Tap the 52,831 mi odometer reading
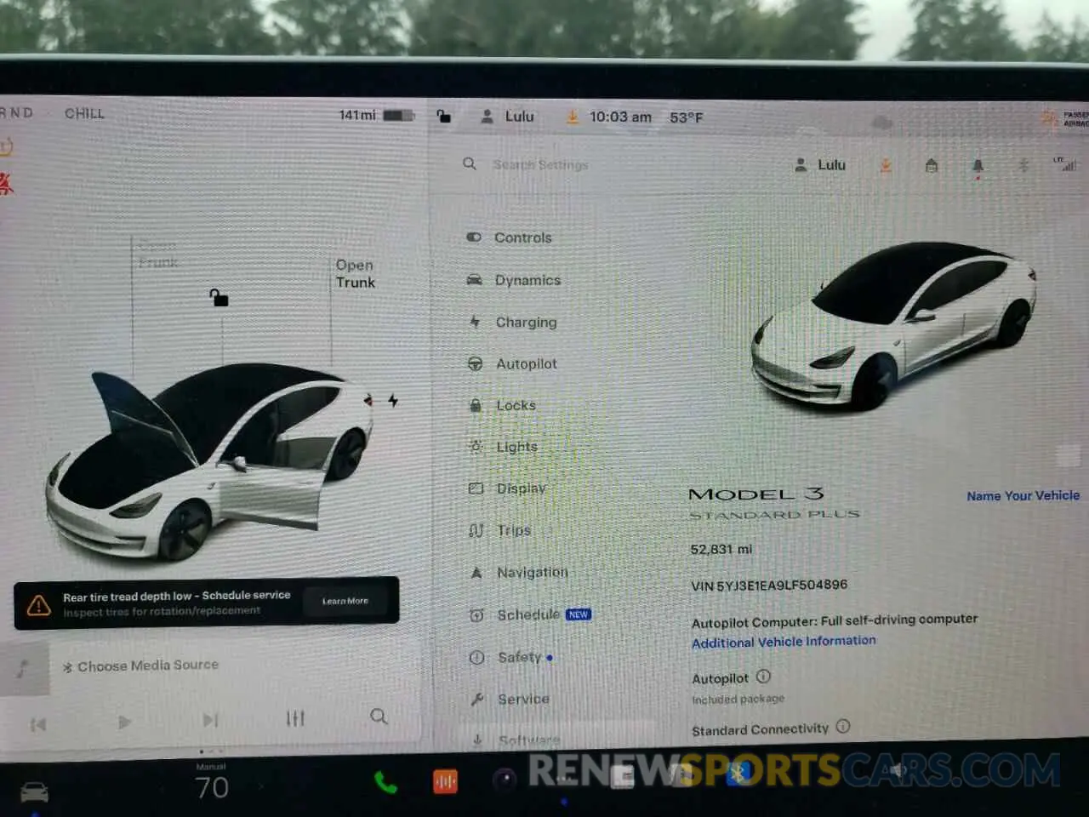 721,550
